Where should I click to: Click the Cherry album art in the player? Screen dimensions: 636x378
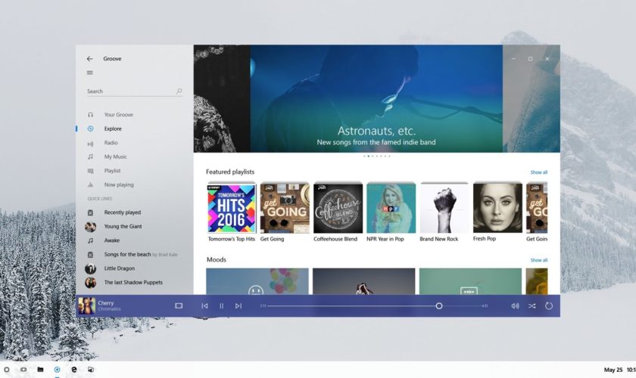[x=87, y=306]
